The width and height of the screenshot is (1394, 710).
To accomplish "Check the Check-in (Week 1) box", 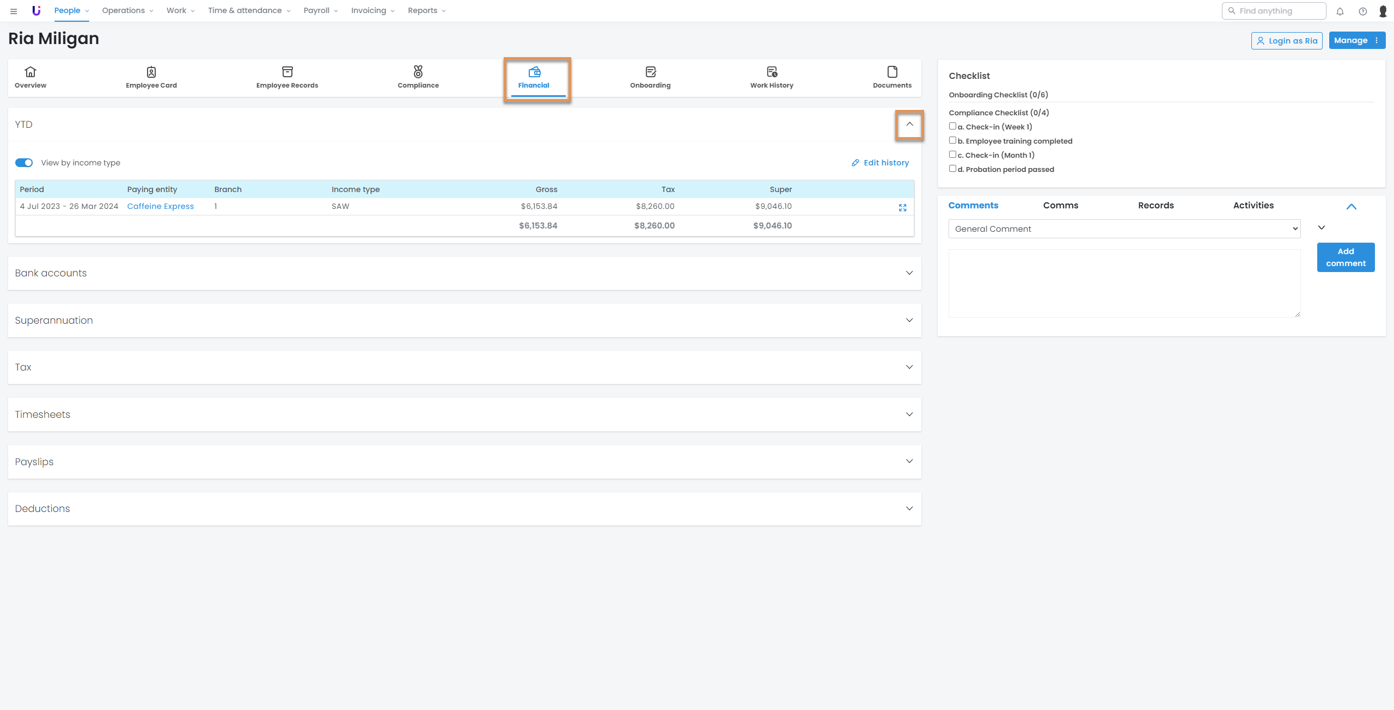I will (x=952, y=126).
